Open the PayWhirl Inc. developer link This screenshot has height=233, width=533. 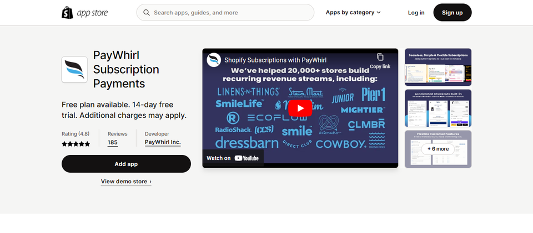pos(163,143)
